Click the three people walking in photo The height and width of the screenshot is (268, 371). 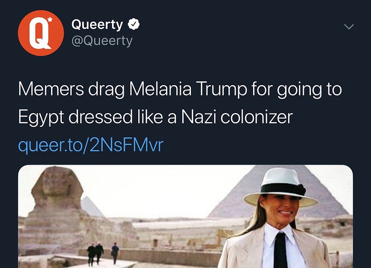pyautogui.click(x=103, y=254)
